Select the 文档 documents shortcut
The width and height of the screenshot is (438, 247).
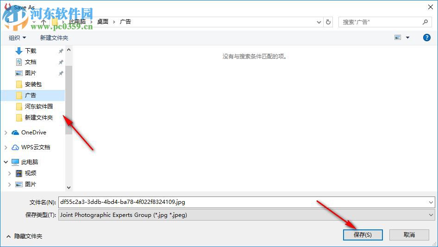click(31, 62)
